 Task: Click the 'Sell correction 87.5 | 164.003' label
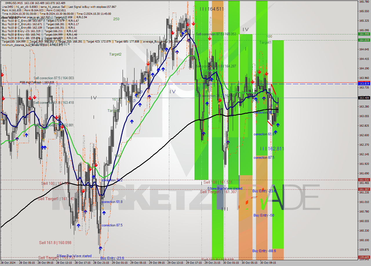[x=54, y=78]
